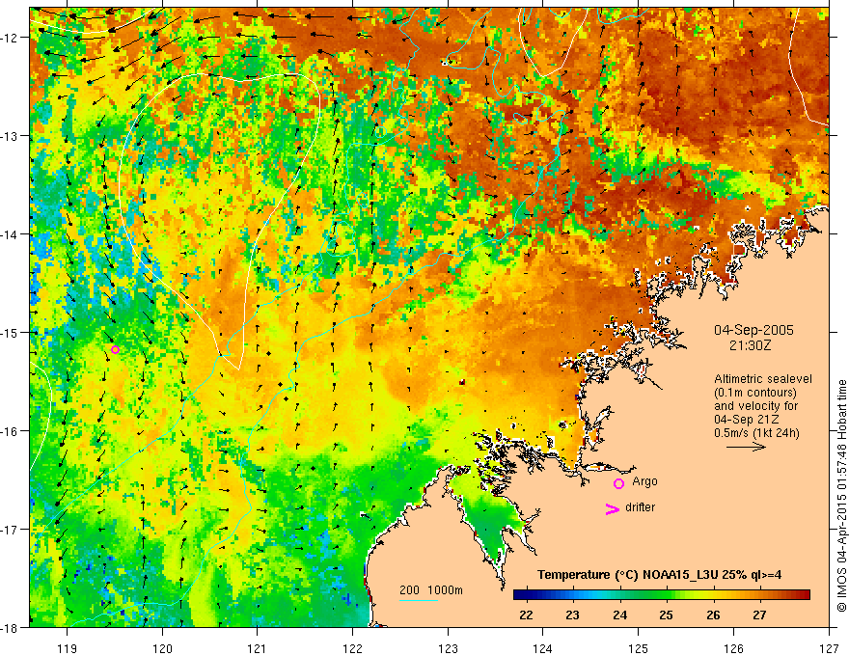
Task: Click the magenta drifter legend arrowhead
Action: tap(613, 508)
